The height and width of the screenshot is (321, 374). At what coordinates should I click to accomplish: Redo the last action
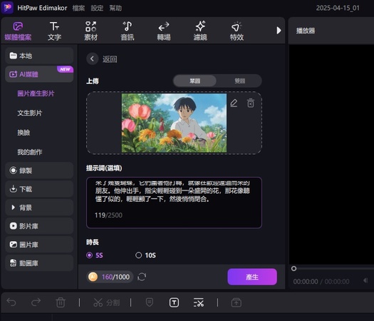(x=36, y=302)
